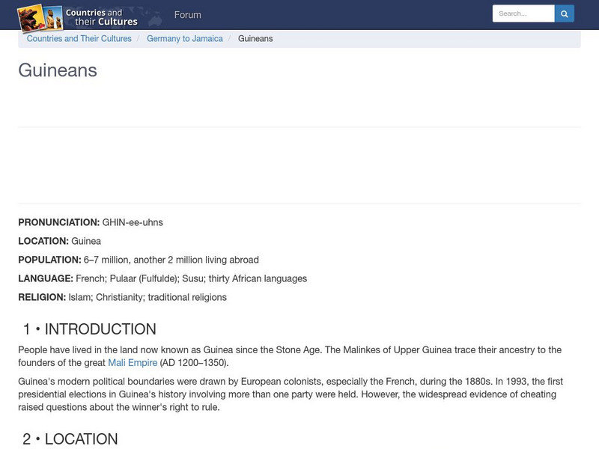Follow the Mali Empire link

coord(133,363)
